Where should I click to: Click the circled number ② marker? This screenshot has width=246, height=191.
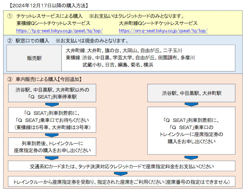(x=10, y=40)
